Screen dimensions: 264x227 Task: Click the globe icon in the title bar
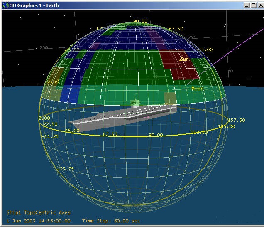click(x=5, y=5)
